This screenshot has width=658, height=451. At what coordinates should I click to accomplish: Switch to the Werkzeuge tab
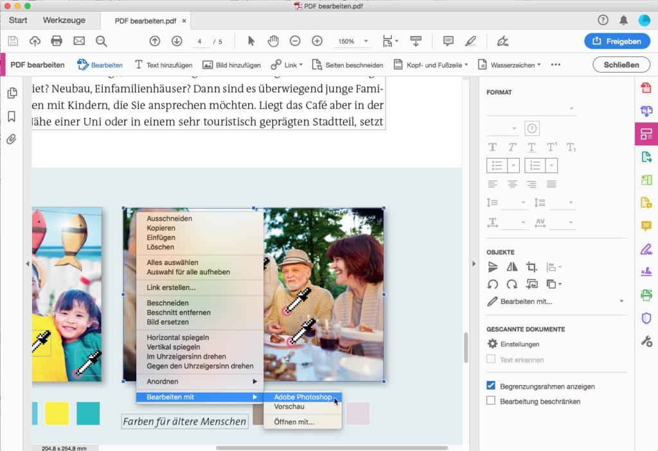click(64, 20)
